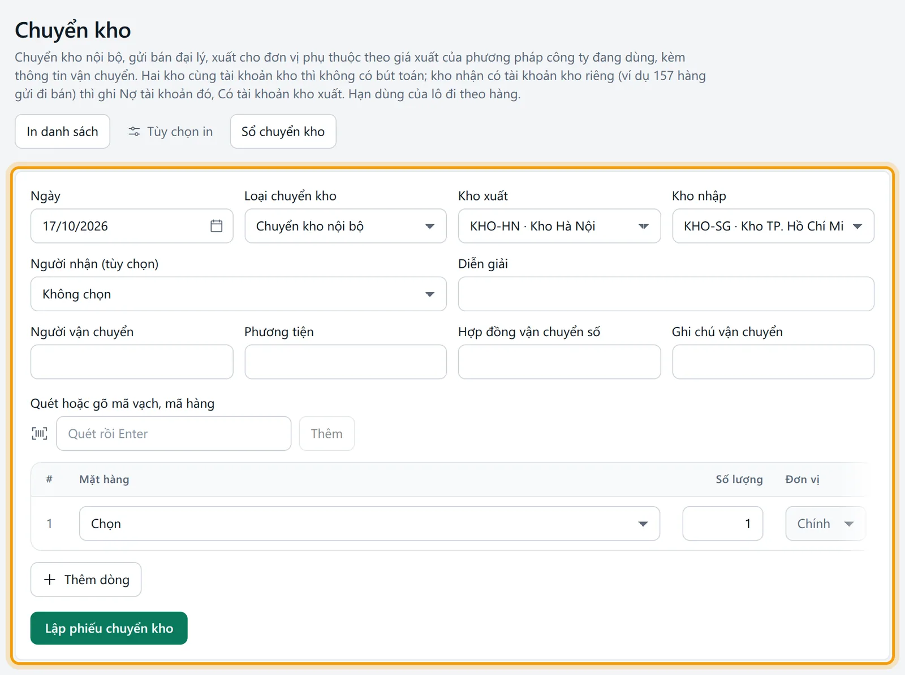Click the barcode scanner icon
The height and width of the screenshot is (675, 905).
[40, 433]
